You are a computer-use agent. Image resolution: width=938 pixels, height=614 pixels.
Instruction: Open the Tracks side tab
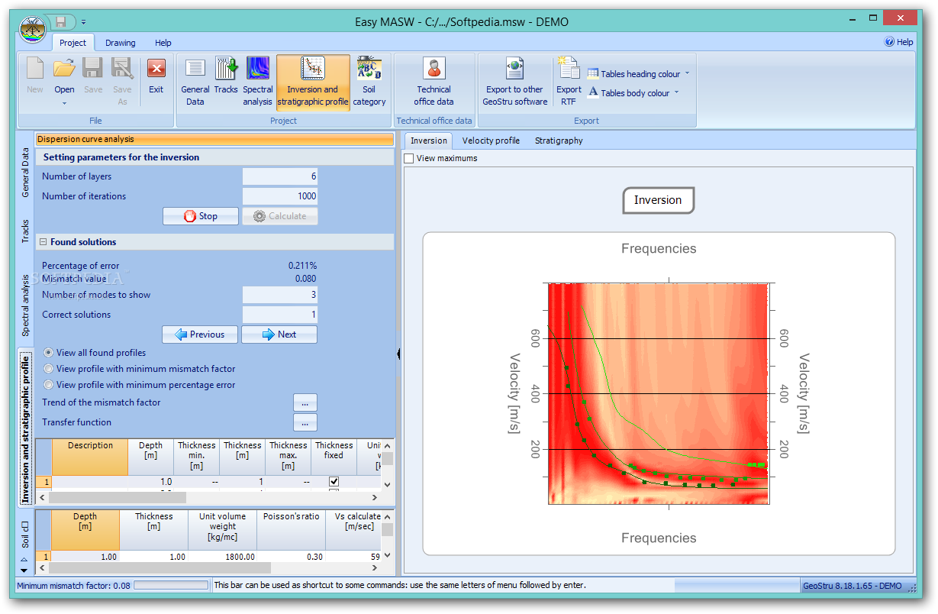tap(25, 232)
